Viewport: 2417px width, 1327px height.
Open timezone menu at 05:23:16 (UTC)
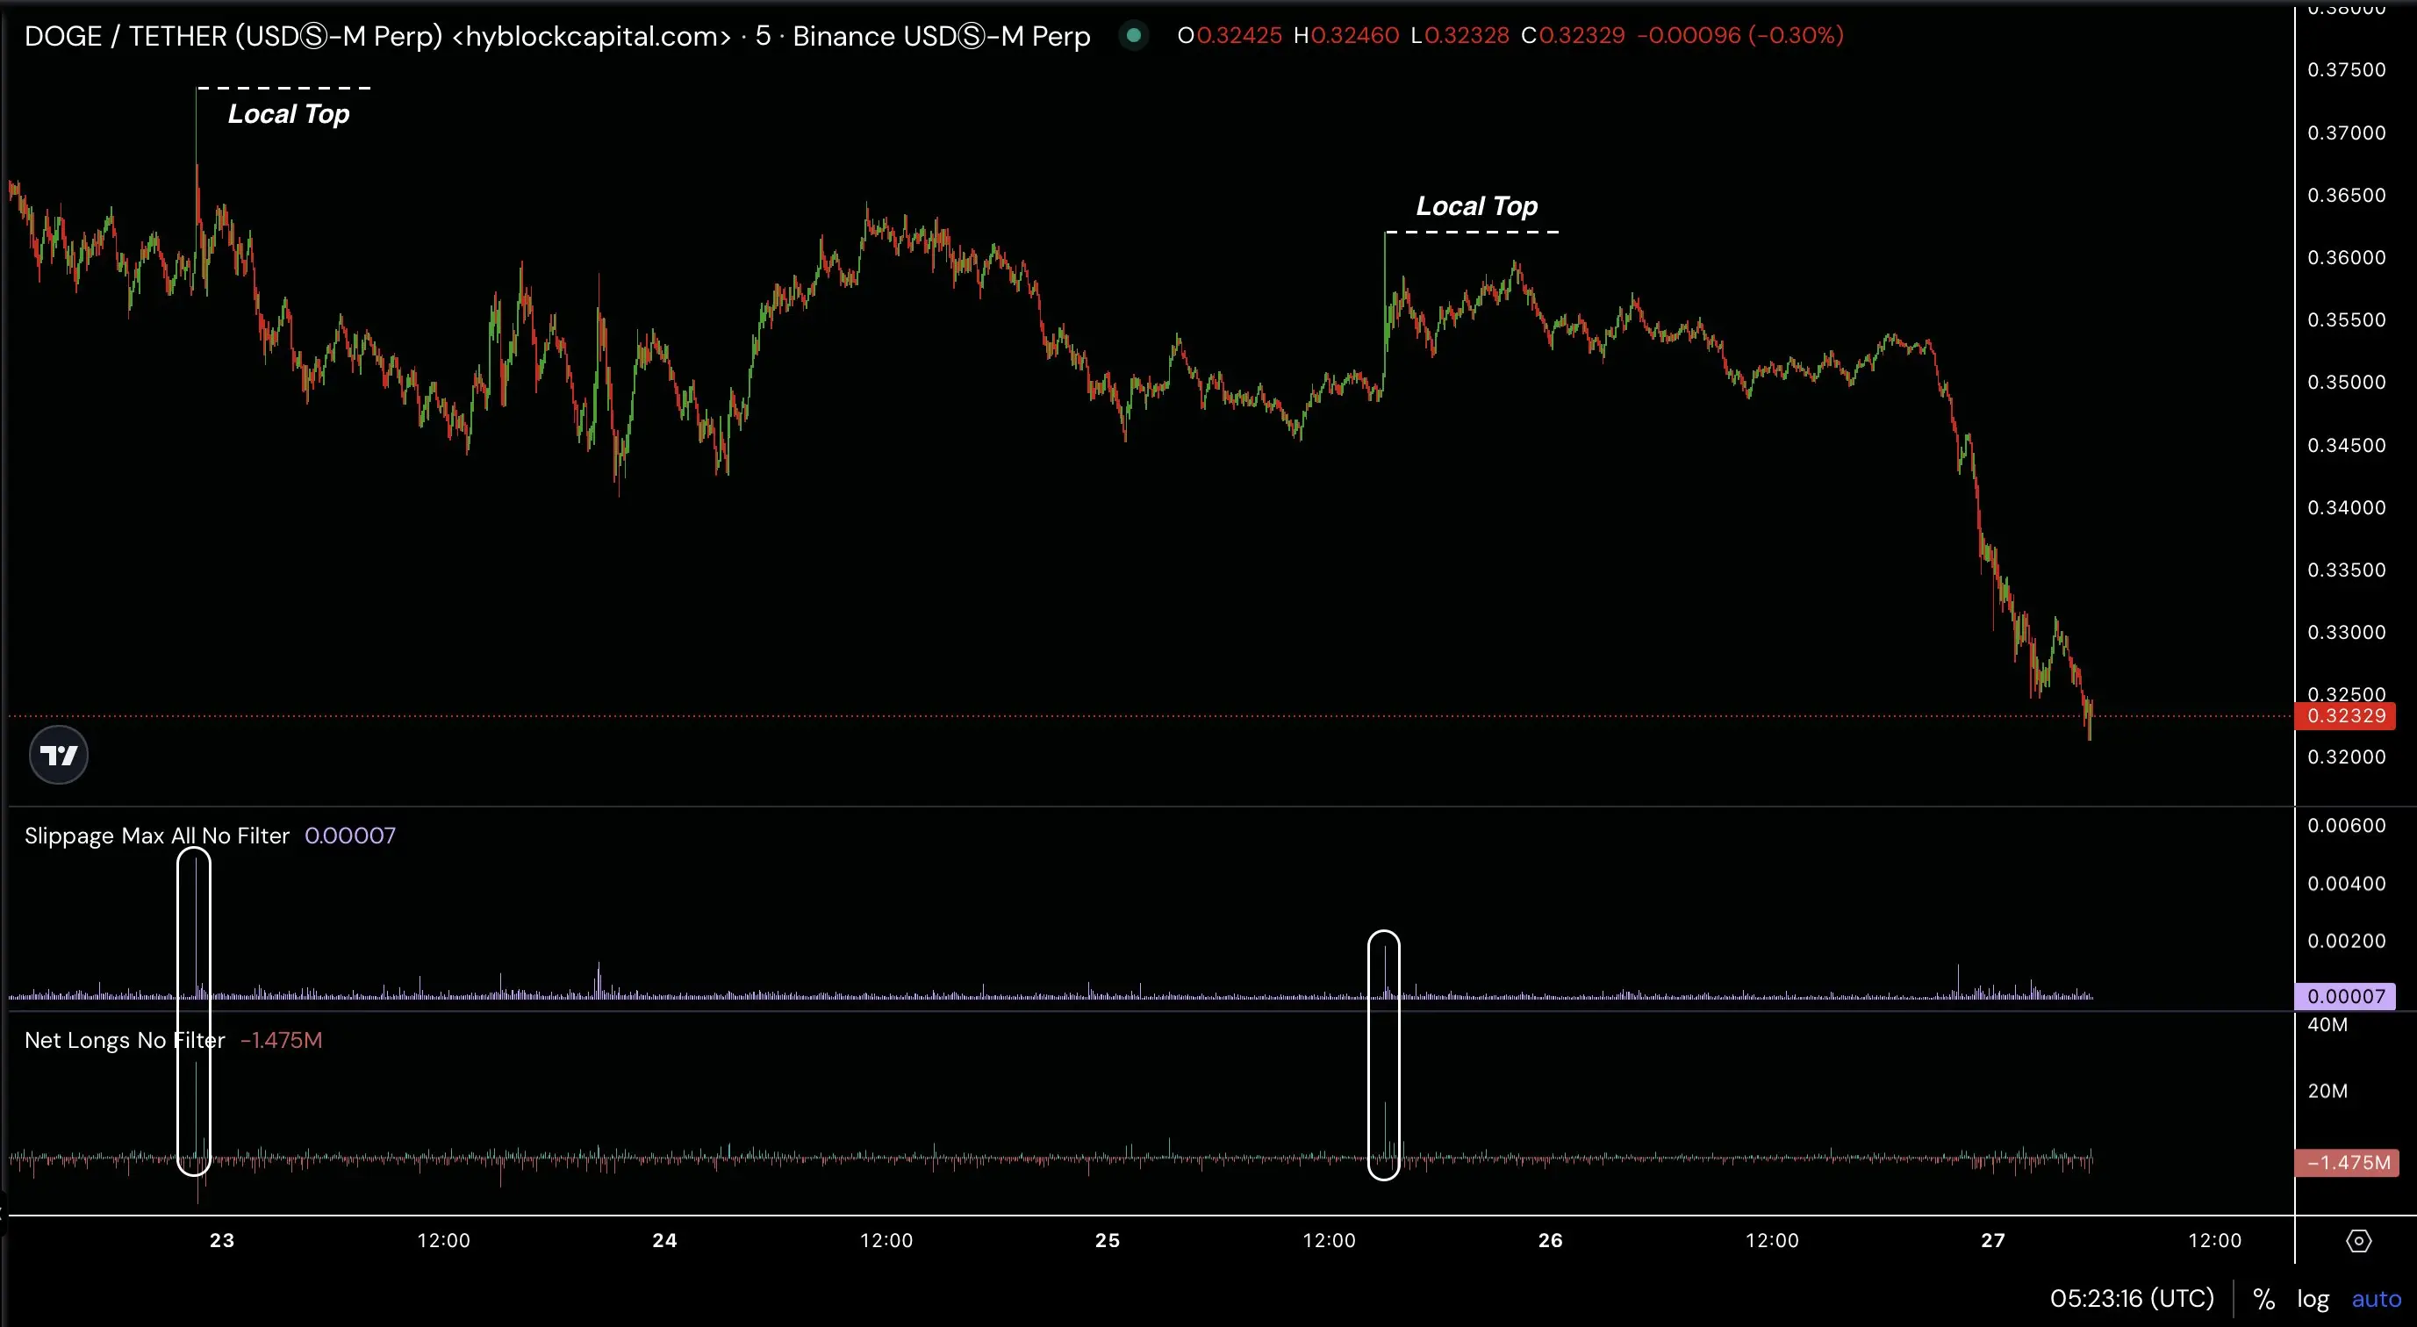[x=2131, y=1299]
